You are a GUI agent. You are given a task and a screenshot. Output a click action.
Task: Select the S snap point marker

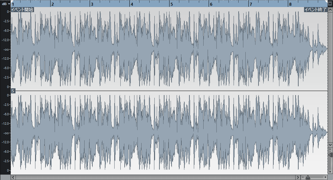(13, 91)
